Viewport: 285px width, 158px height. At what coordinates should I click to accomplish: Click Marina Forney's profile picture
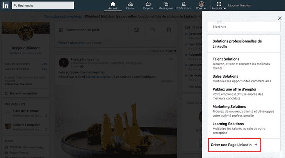(64, 63)
